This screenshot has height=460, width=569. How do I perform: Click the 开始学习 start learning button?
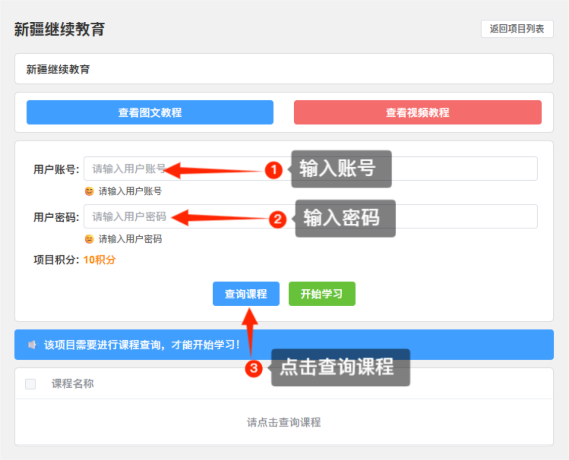click(322, 294)
